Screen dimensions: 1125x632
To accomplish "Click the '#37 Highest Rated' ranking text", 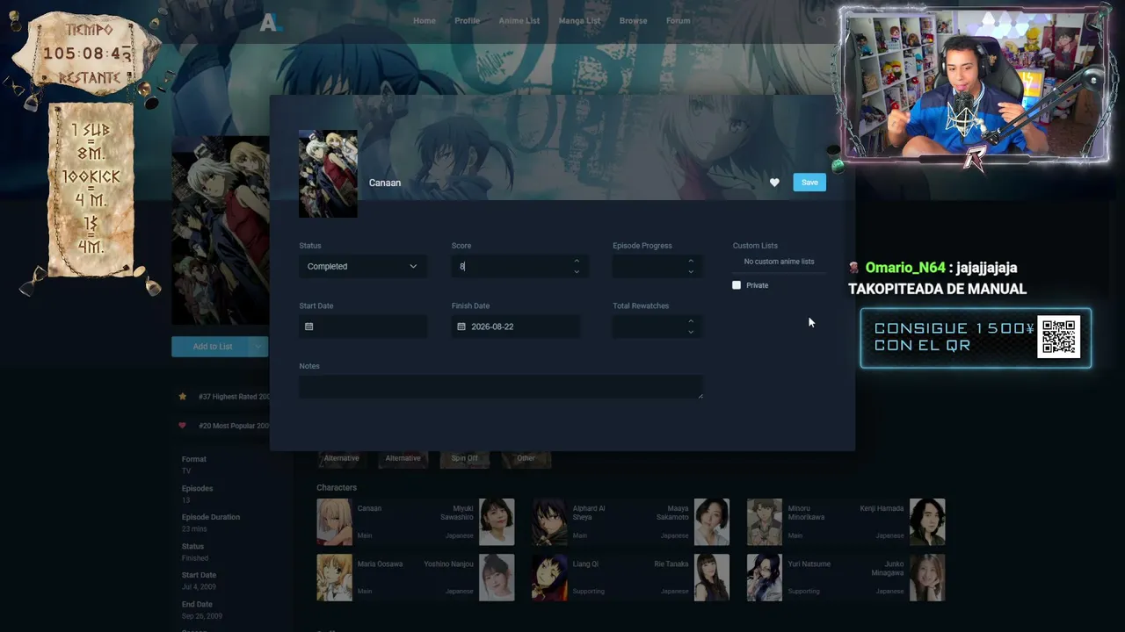I will [234, 397].
